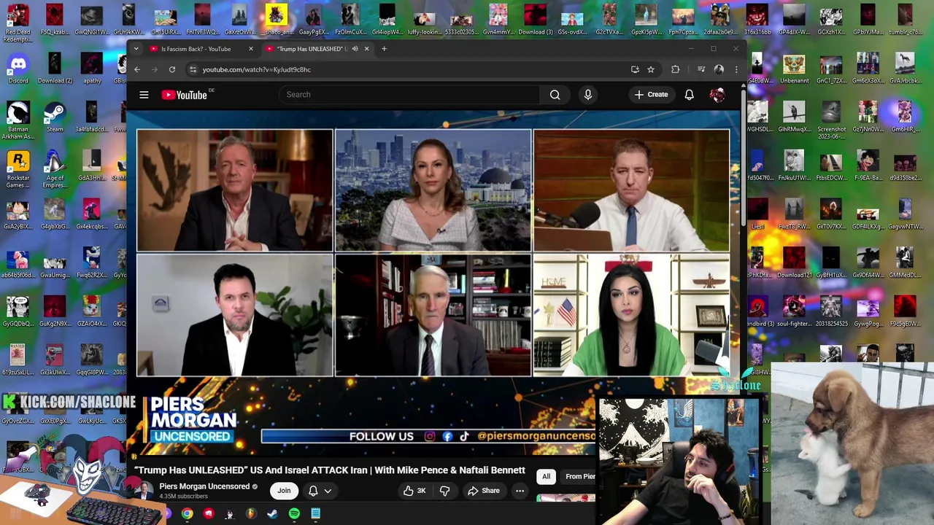Select the "From Pier..." filter chip
Viewport: 934px width, 525px height.
[580, 476]
